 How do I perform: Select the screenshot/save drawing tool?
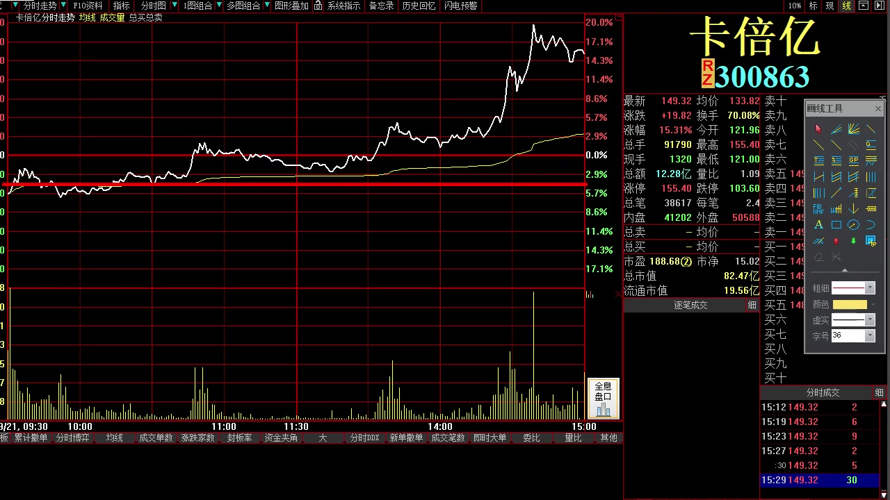(871, 240)
